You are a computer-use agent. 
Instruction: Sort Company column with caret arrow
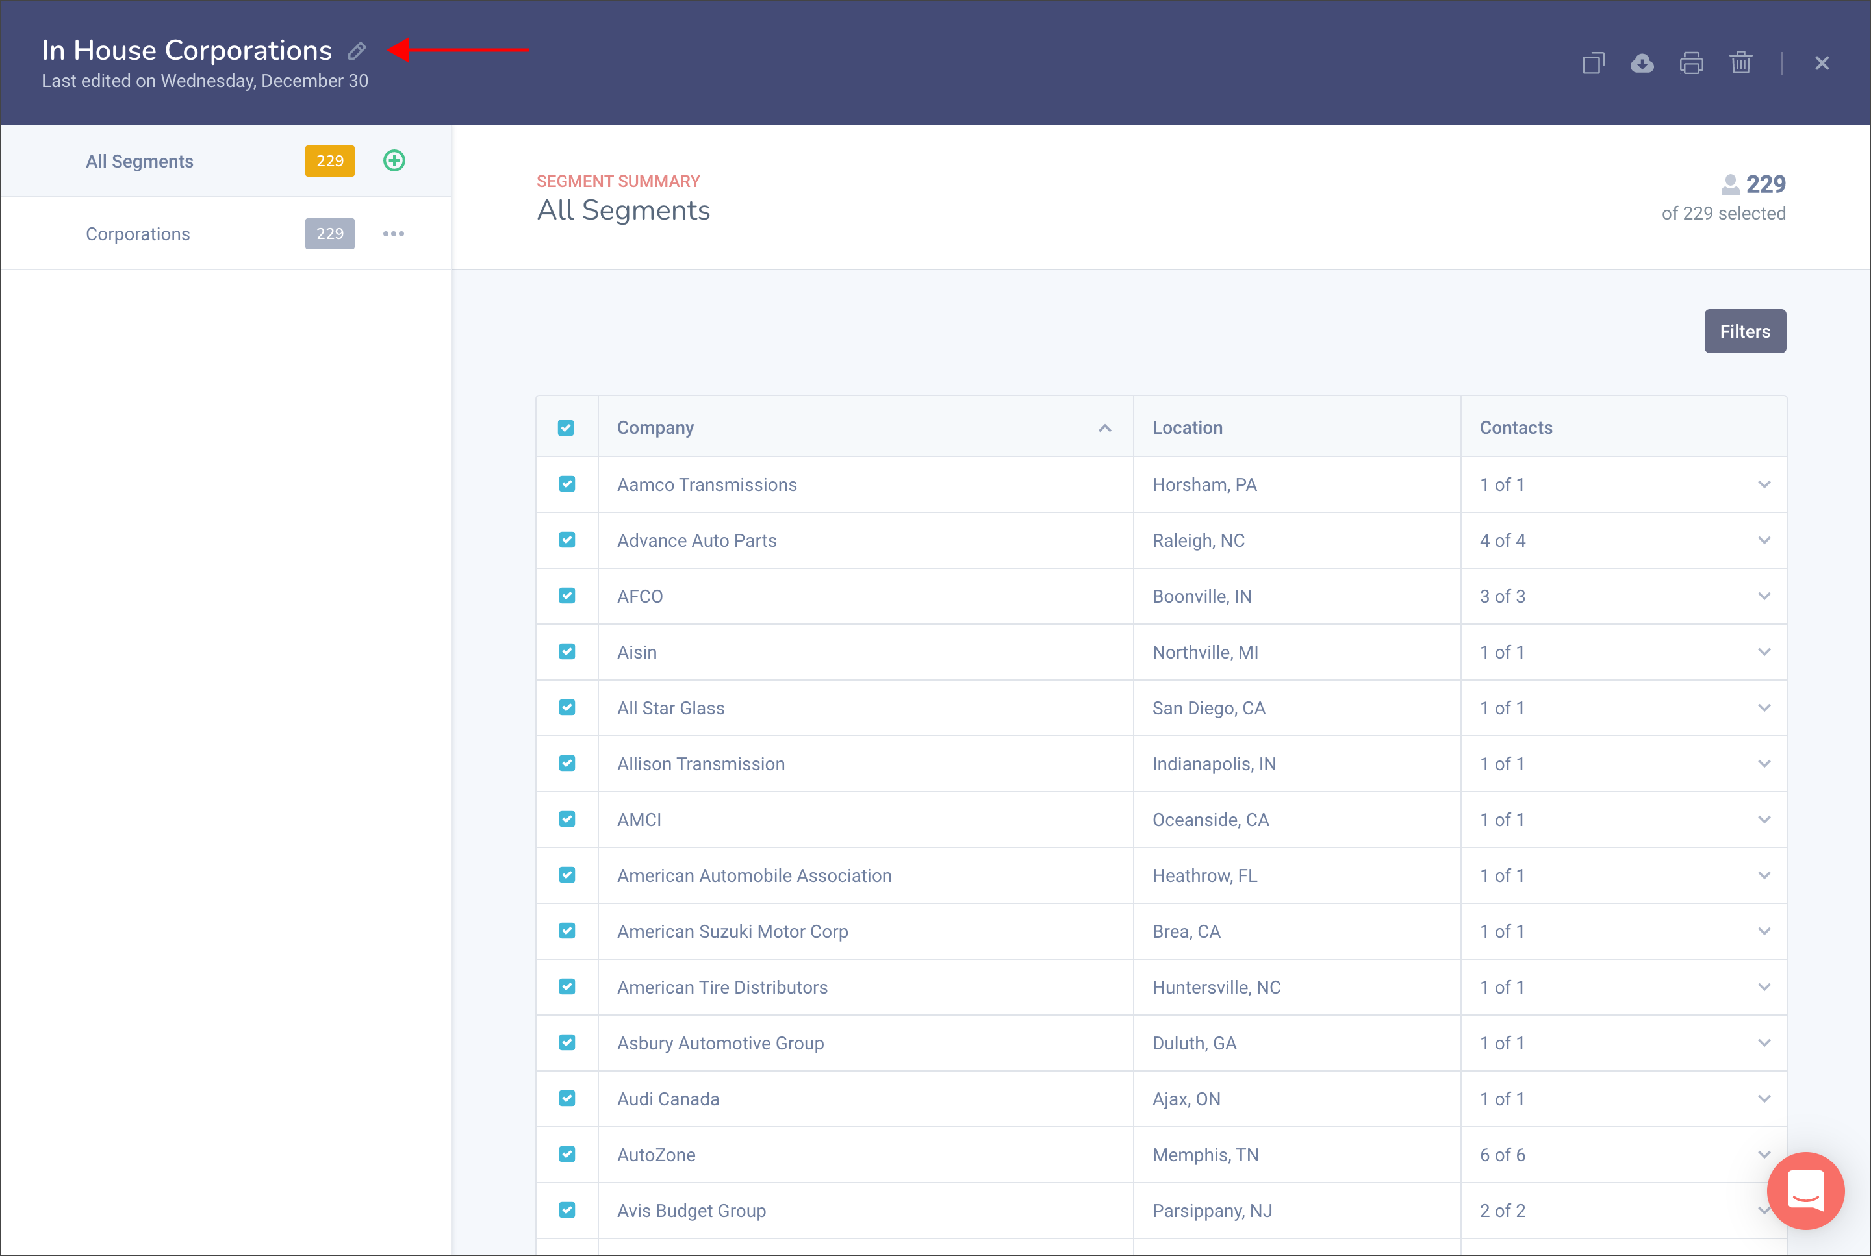click(x=1105, y=428)
